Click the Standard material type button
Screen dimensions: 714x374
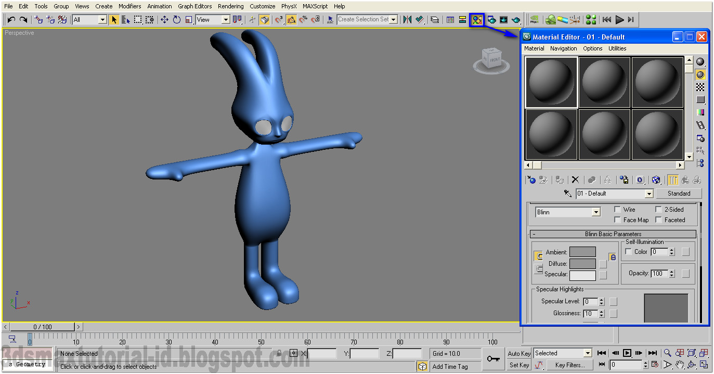point(679,194)
